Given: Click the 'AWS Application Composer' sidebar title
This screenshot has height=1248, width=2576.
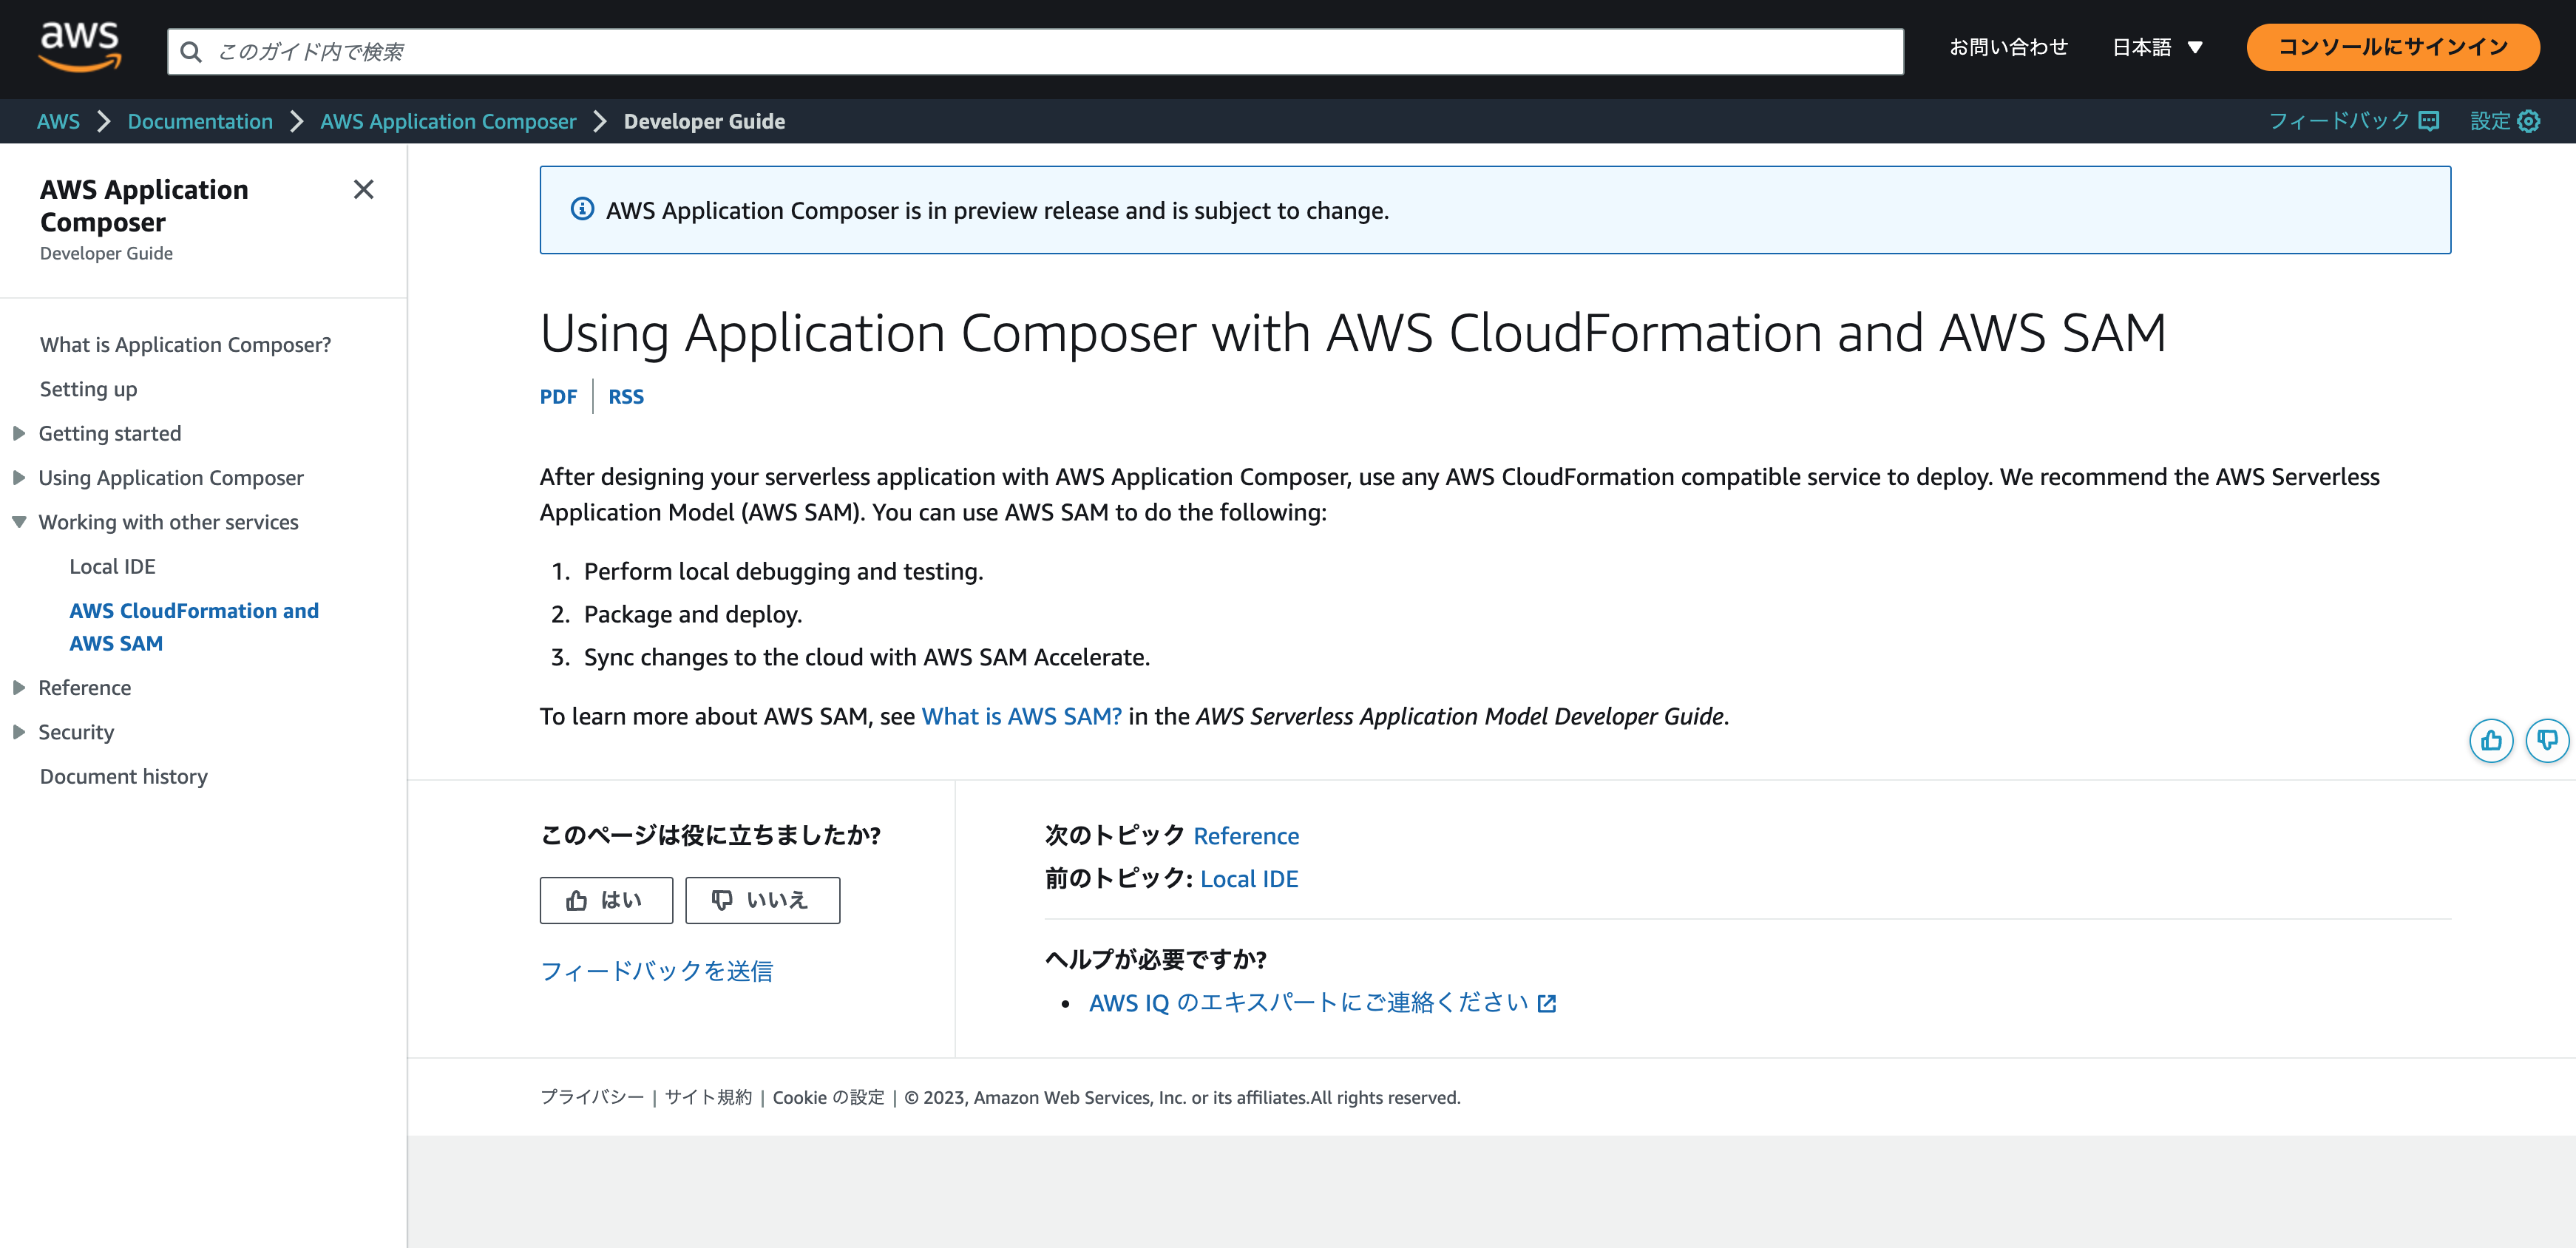Looking at the screenshot, I should pos(144,205).
